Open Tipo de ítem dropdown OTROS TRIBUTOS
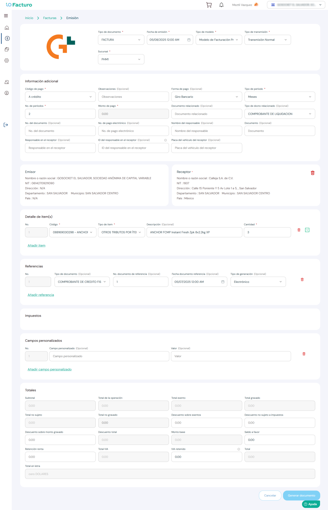The width and height of the screenshot is (328, 510). [x=121, y=232]
